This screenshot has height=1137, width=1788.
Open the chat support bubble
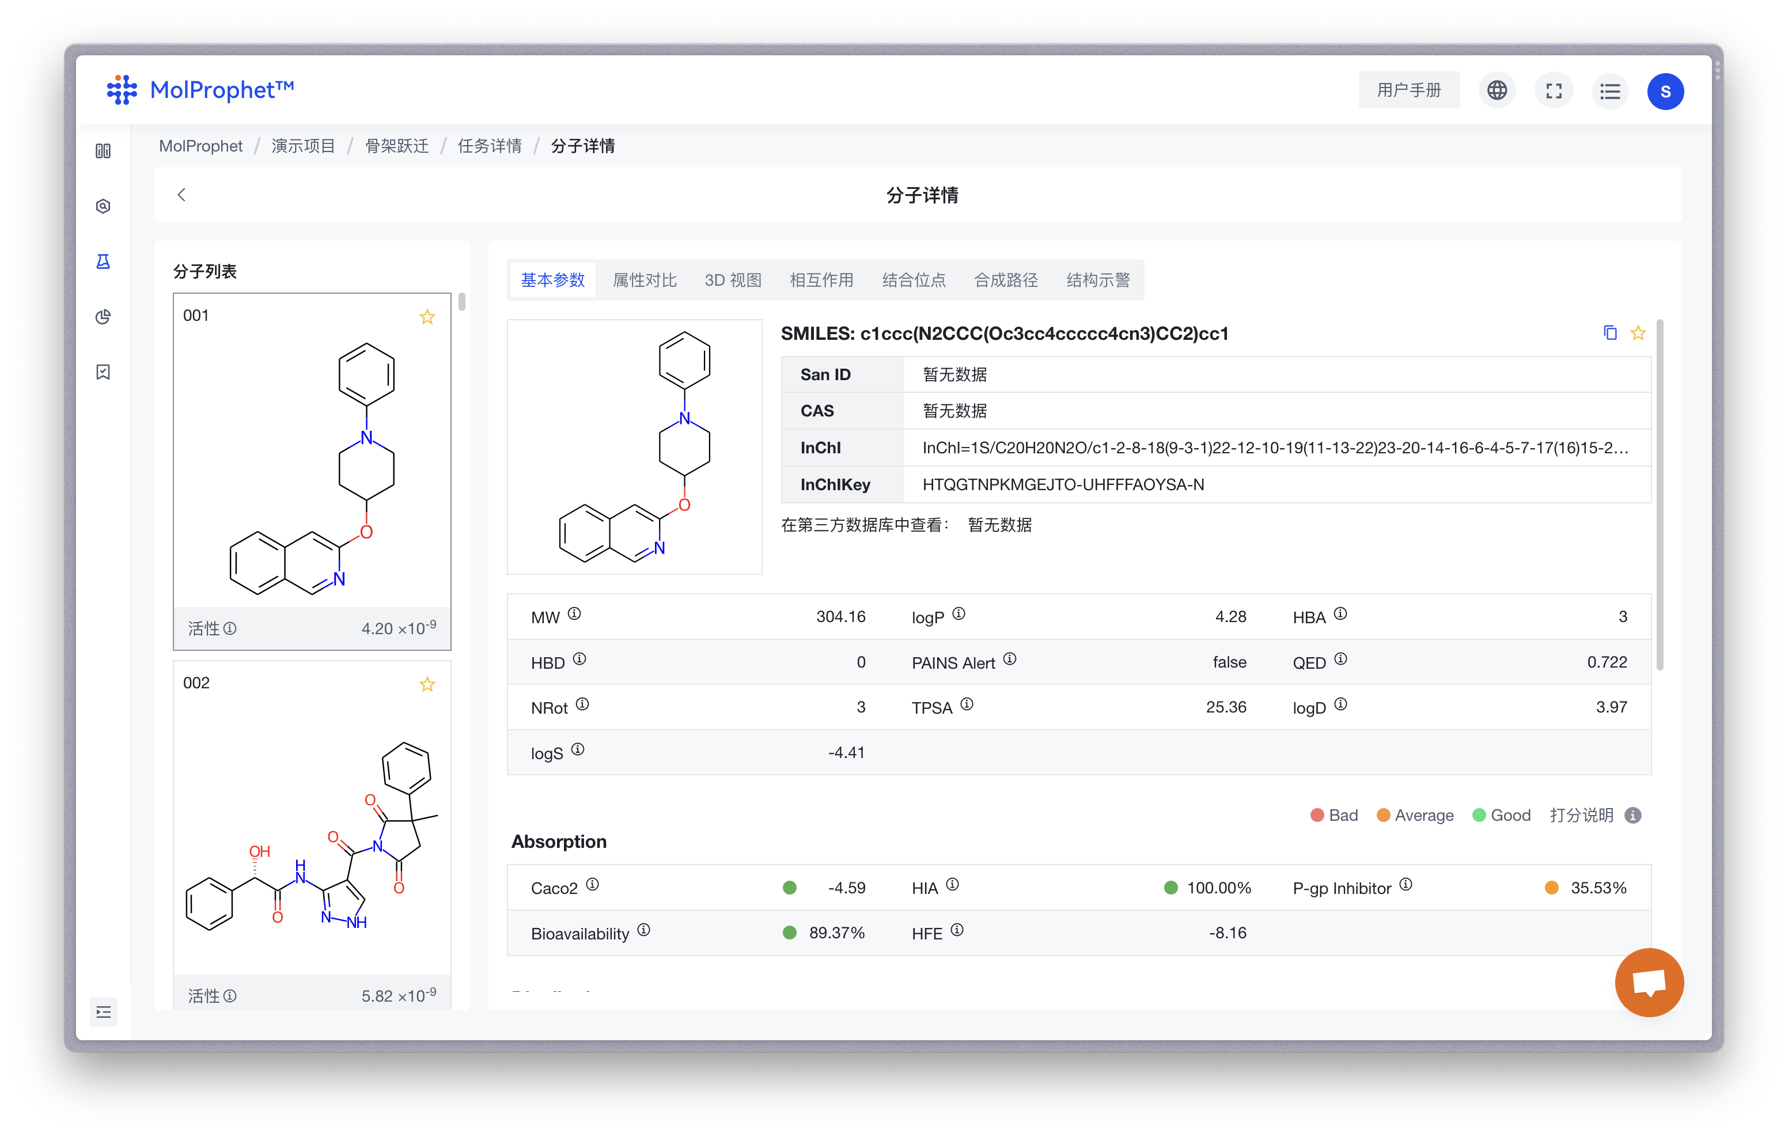point(1649,982)
